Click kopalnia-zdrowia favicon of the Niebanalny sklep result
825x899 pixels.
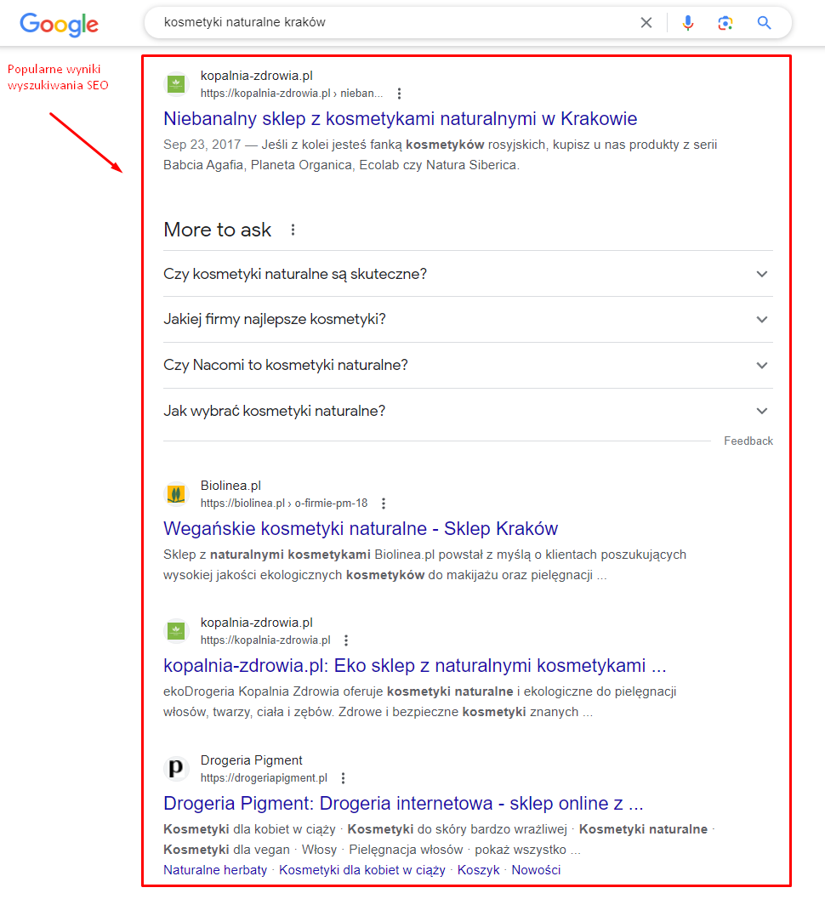(177, 84)
